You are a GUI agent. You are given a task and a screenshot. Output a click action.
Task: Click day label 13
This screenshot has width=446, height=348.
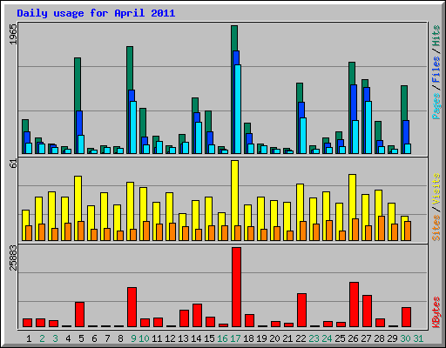coord(183,338)
